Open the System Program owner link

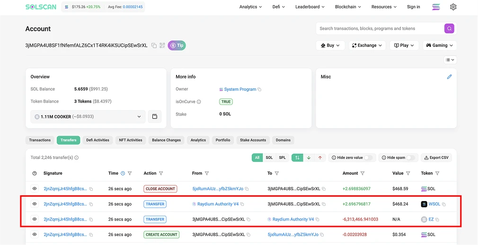(240, 89)
